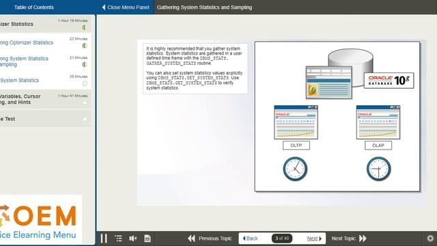Click the OLTP label box
This screenshot has width=437, height=246.
click(x=296, y=146)
